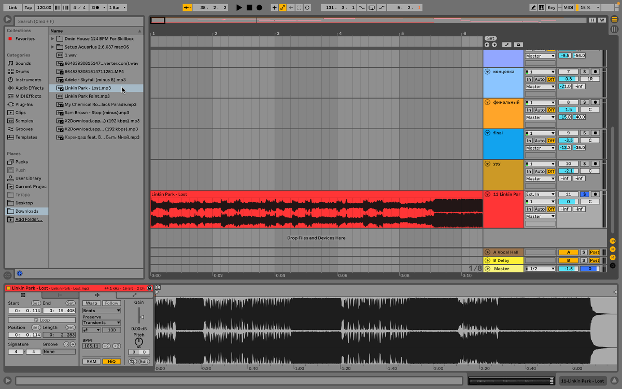Click the Re-enable Automation arrow
This screenshot has height=389, width=622.
pyautogui.click(x=291, y=8)
